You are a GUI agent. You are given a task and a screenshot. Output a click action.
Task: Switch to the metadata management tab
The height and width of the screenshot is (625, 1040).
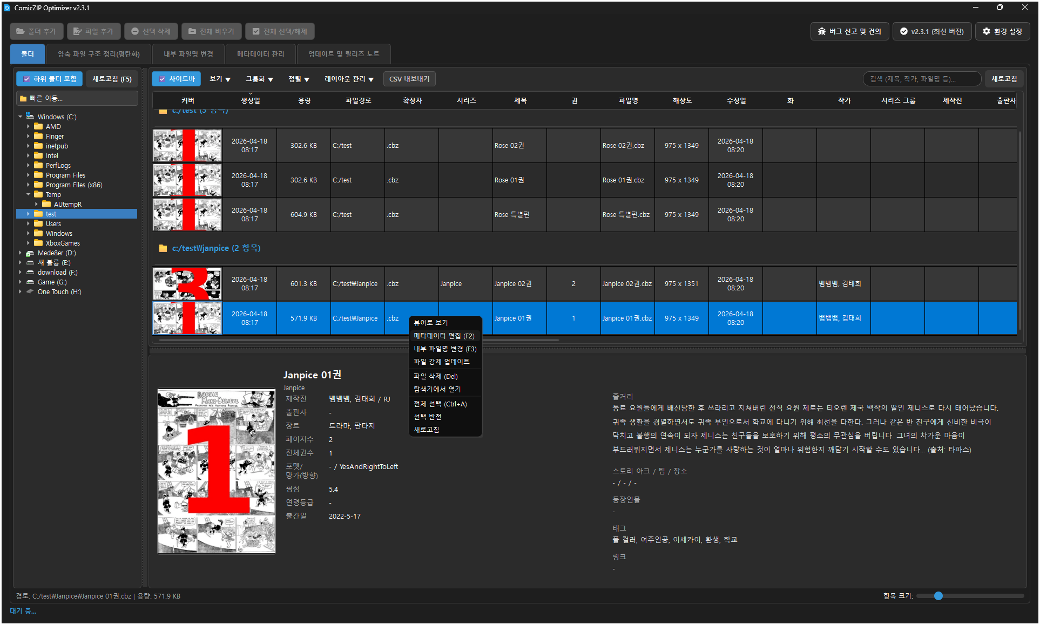(261, 54)
